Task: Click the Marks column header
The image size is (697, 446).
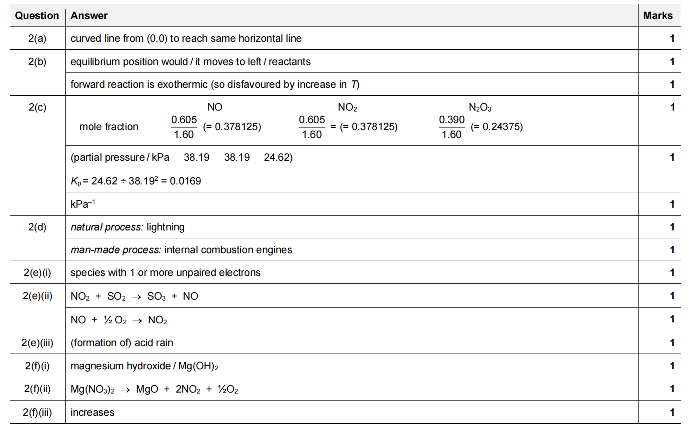Action: pos(658,16)
